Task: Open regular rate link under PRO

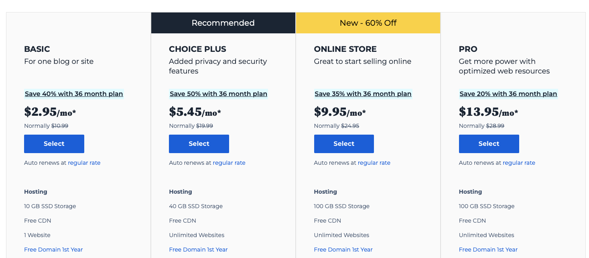Action: [519, 163]
